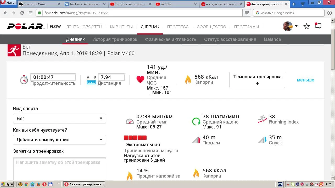Close the YouTube browser tab
The image size is (335, 188).
click(x=196, y=4)
